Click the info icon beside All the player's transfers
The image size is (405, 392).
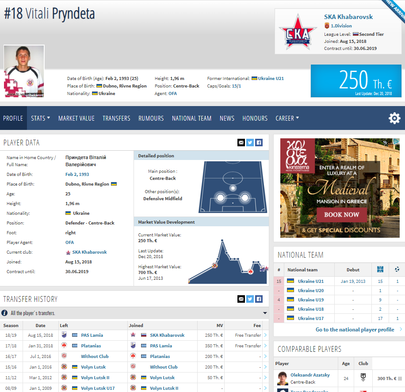(4, 313)
